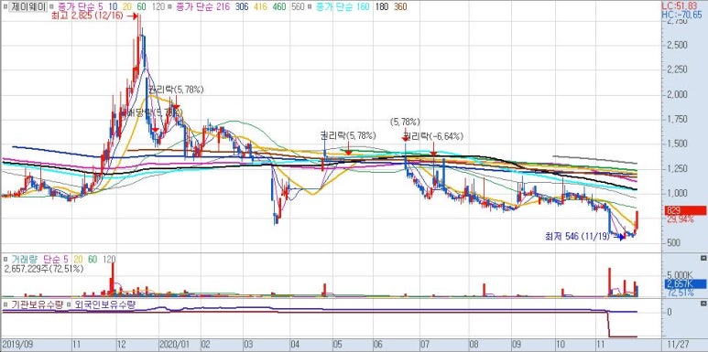Click the small square before 제이웨이
This screenshot has height=352, width=708.
[x=5, y=7]
